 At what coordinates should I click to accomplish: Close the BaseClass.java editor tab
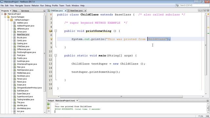[x=85, y=11]
